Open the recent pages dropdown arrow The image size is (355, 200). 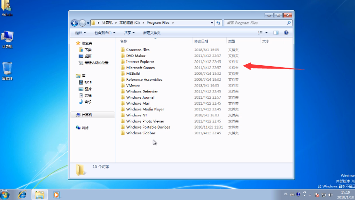(88, 23)
